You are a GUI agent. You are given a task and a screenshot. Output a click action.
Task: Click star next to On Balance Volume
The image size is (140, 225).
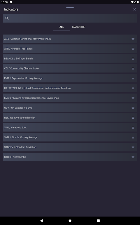coord(133,108)
